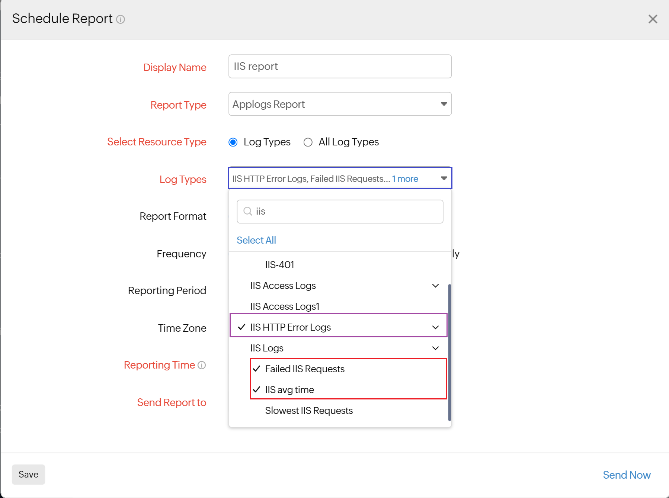Click "Send Now" to send the report
The height and width of the screenshot is (498, 669).
pyautogui.click(x=627, y=475)
